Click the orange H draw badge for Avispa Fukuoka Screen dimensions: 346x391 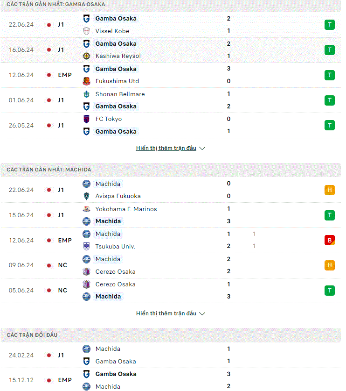tap(330, 190)
